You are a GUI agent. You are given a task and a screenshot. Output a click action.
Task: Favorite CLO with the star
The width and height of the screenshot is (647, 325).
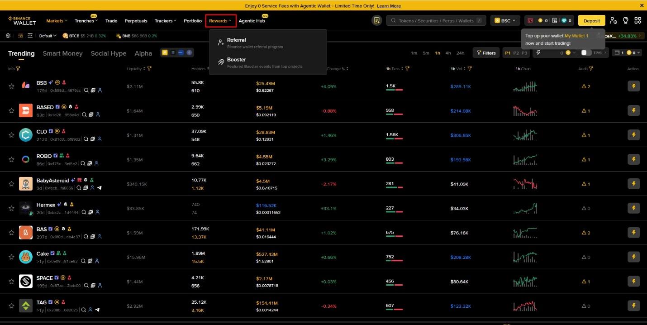click(11, 135)
